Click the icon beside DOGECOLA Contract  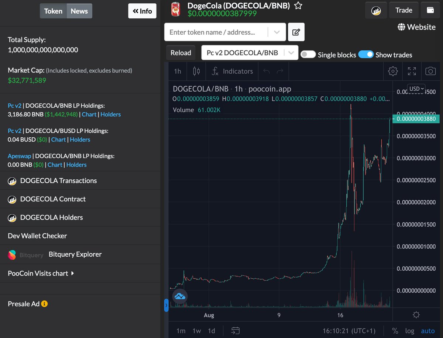coord(12,199)
